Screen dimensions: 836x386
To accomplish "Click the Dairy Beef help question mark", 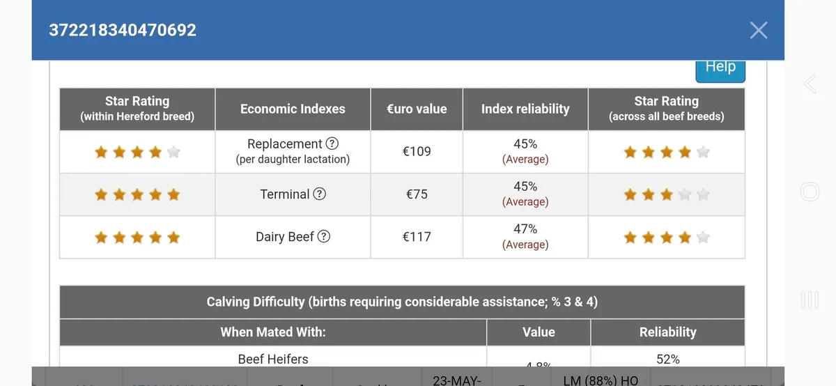I will tap(324, 236).
